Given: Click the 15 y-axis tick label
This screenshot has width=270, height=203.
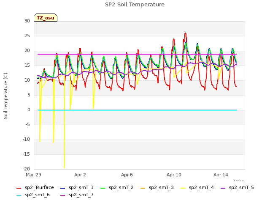Looking at the screenshot, I should [27, 66].
